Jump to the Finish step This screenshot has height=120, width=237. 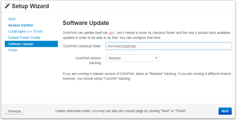tap(13, 50)
